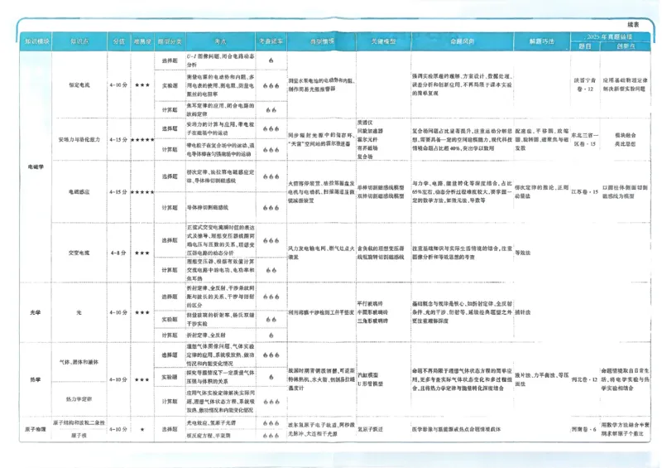Select the '光学' module cell
The height and width of the screenshot is (468, 662).
(36, 312)
